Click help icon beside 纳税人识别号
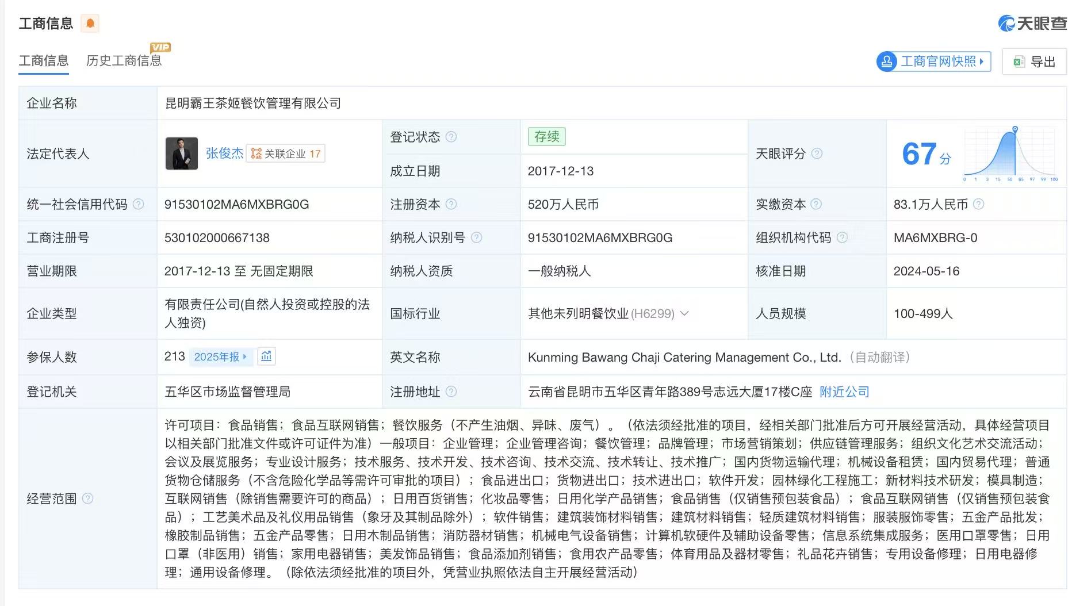 [477, 237]
